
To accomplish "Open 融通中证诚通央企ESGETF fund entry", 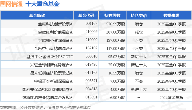I will tap(50, 57).
